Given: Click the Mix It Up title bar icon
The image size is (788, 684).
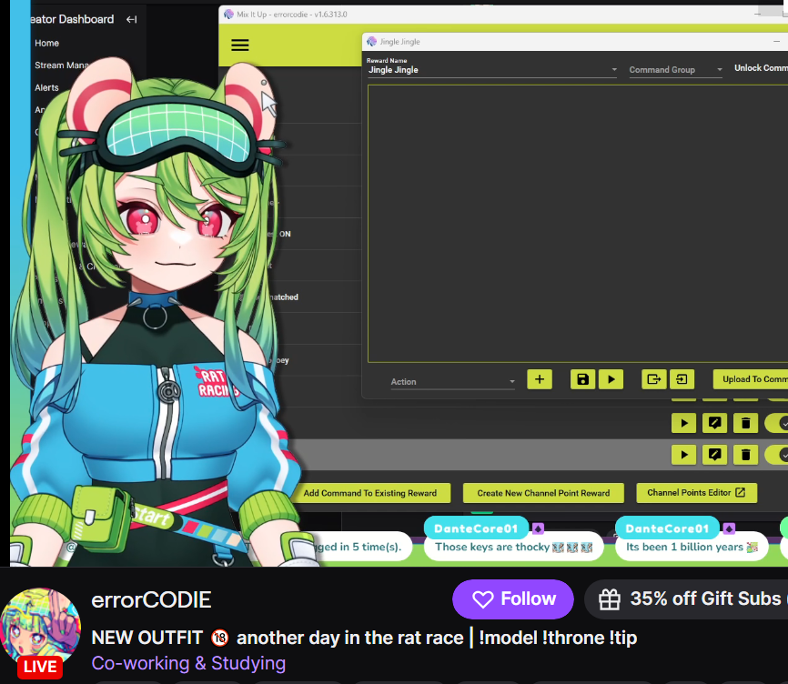Looking at the screenshot, I should pyautogui.click(x=228, y=14).
